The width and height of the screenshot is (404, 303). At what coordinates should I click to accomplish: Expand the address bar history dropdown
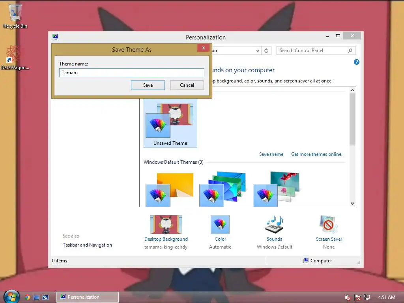click(x=258, y=50)
